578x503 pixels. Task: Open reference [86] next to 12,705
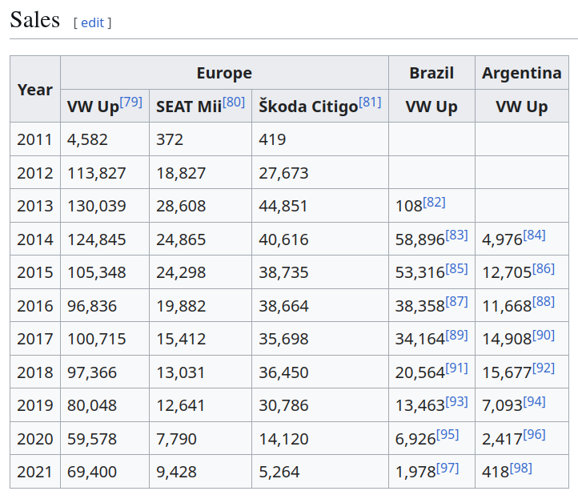click(544, 268)
